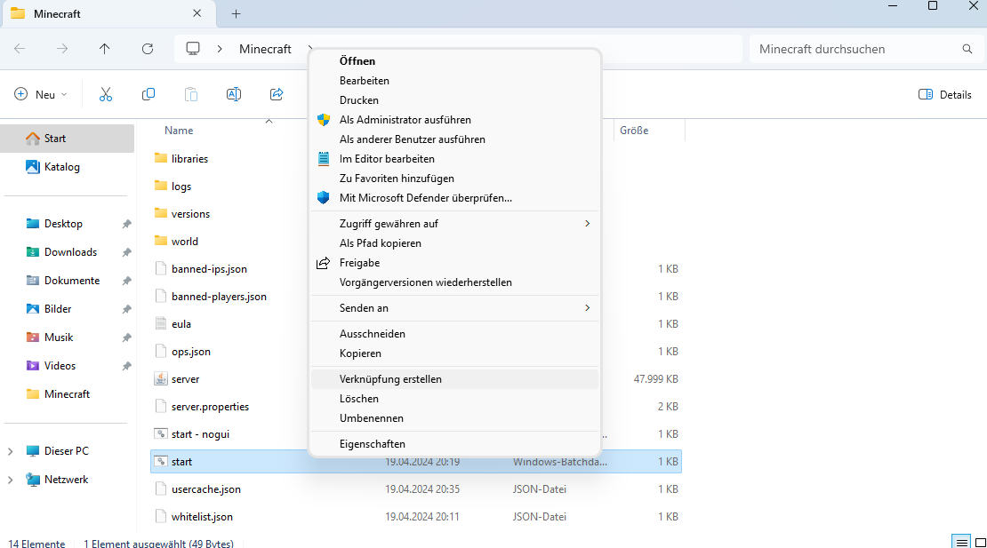Choose Drucken in the context menu
987x548 pixels.
454,100
